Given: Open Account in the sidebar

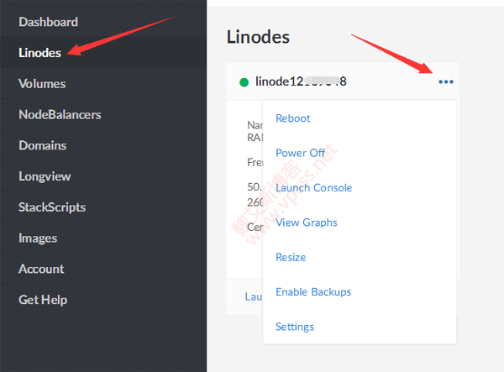Looking at the screenshot, I should click(x=41, y=269).
